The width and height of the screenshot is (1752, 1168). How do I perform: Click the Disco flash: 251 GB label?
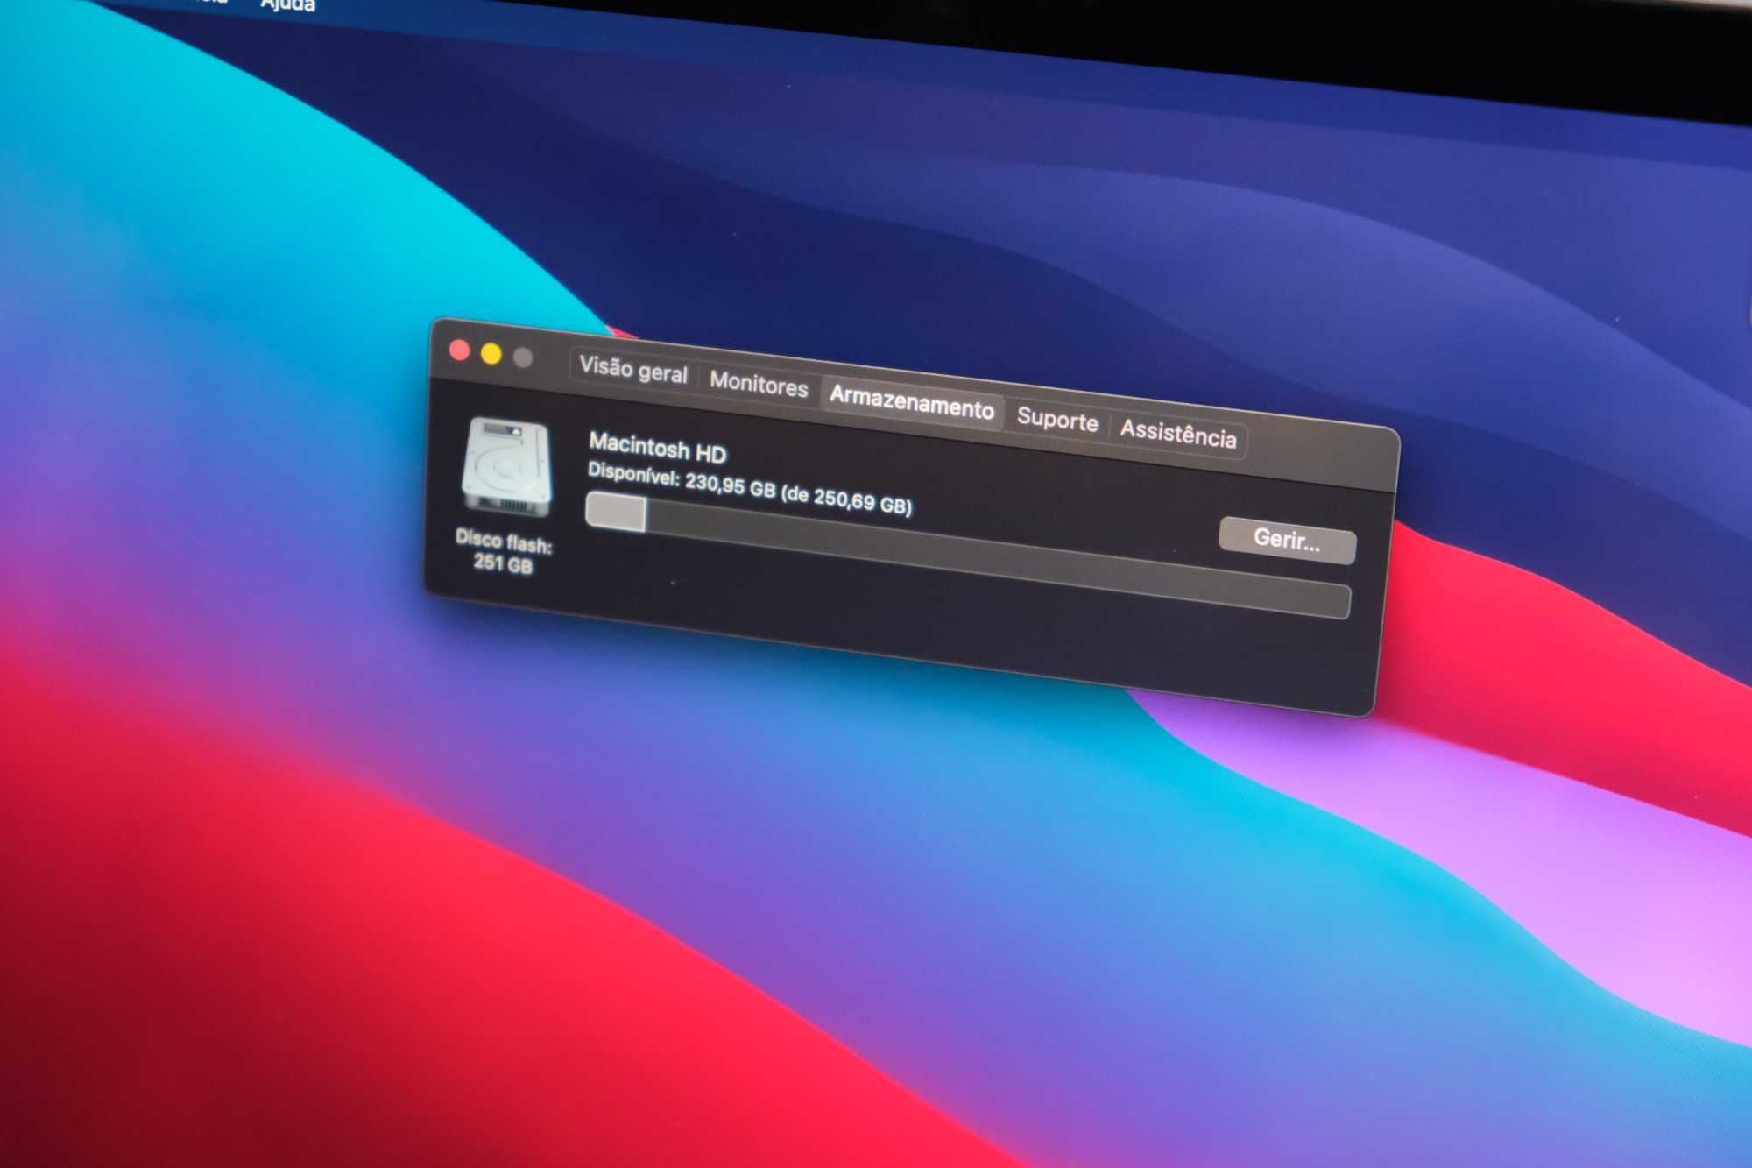504,552
